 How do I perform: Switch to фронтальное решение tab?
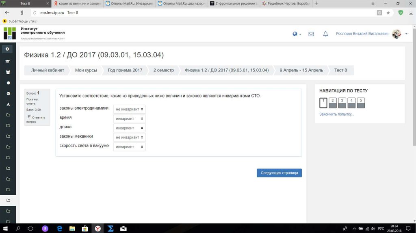click(x=234, y=3)
